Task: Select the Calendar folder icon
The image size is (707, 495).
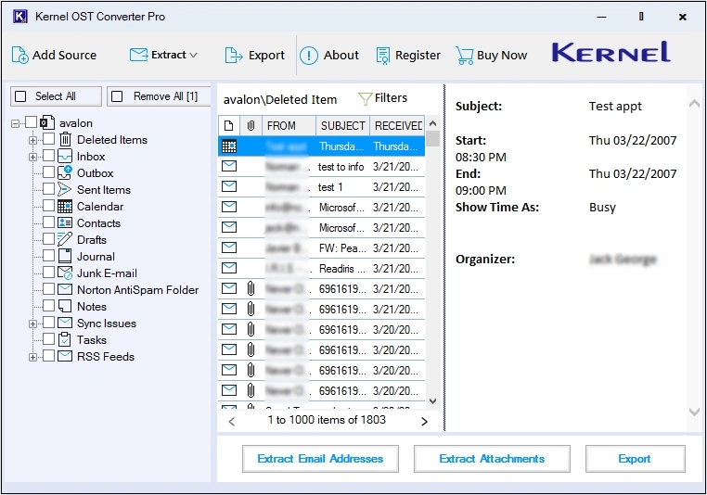Action: [x=65, y=207]
